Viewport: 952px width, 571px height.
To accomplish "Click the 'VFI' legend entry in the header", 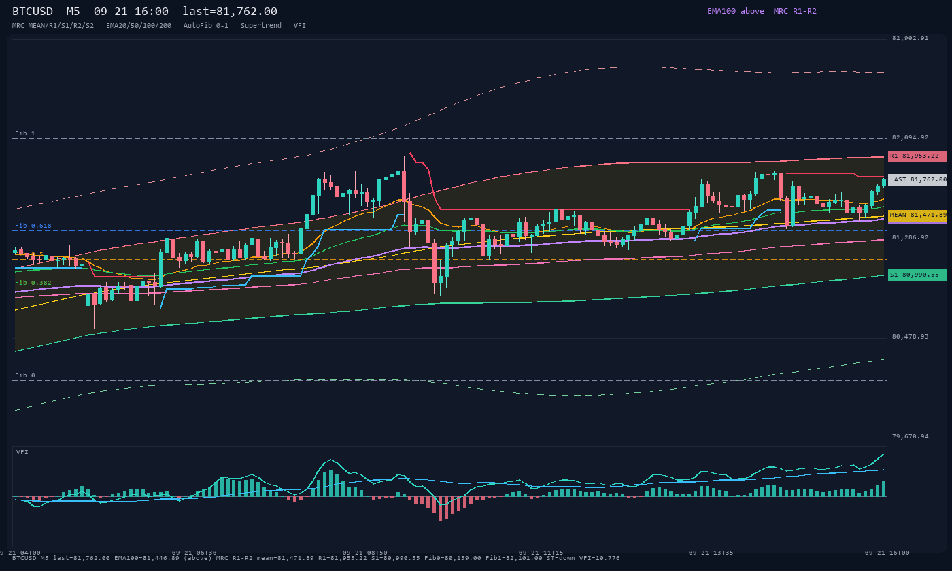I will (x=300, y=25).
